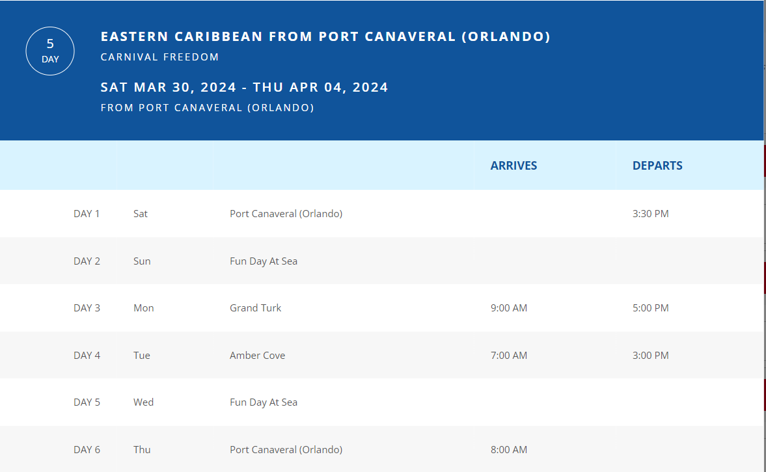This screenshot has width=766, height=472.
Task: Click Port Canaveral (Orlando) on Day 6
Action: pos(286,449)
